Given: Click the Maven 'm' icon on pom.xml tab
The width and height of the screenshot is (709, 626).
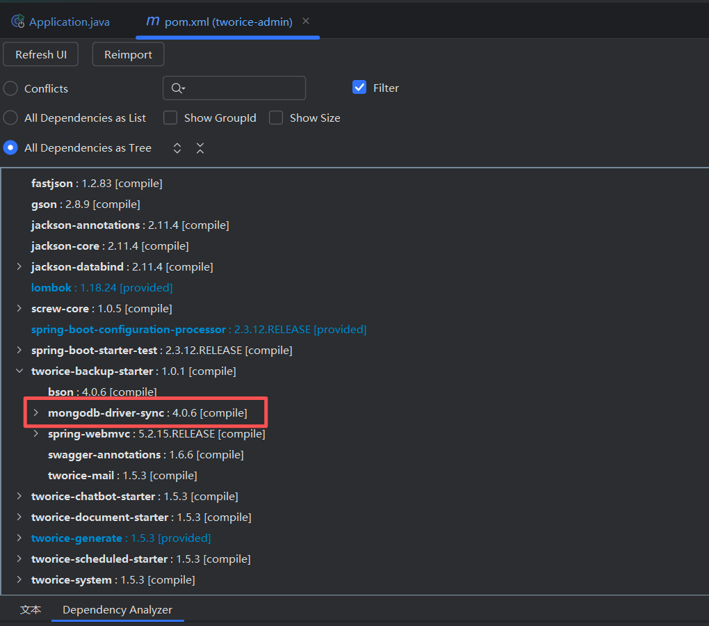Looking at the screenshot, I should (153, 22).
